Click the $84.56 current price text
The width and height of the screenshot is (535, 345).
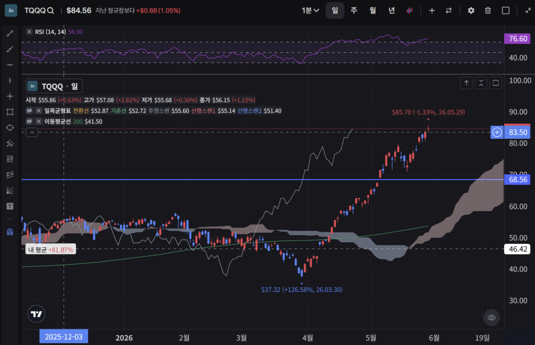pyautogui.click(x=79, y=10)
